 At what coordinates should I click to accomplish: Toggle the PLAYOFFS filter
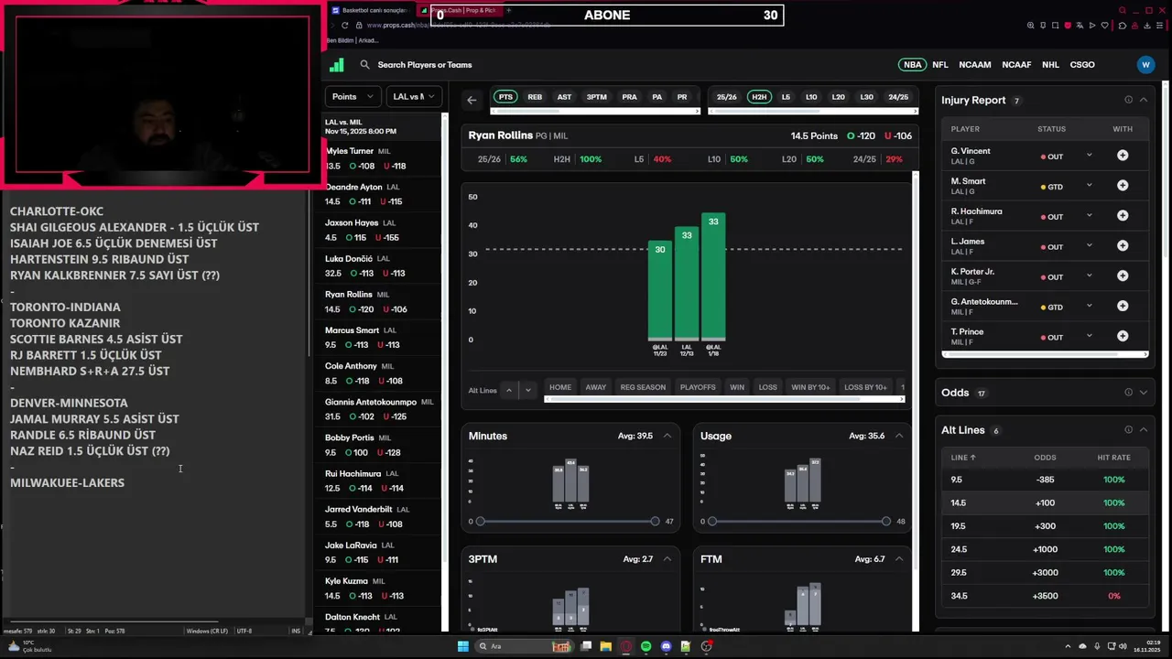click(698, 387)
